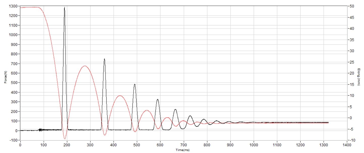This screenshot has height=153, width=364.
Task: Click the fourth black force peak near 325 N
Action: point(158,99)
